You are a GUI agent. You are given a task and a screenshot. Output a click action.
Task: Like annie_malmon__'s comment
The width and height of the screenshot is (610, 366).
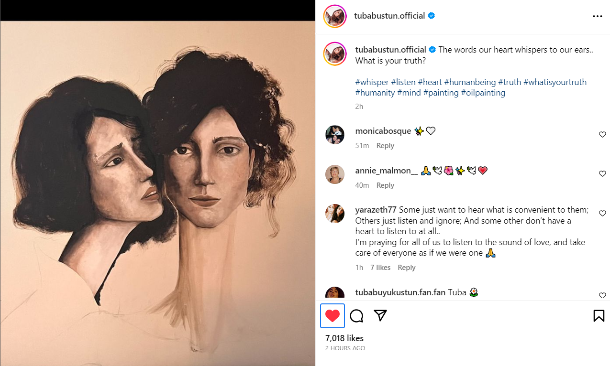pos(602,174)
